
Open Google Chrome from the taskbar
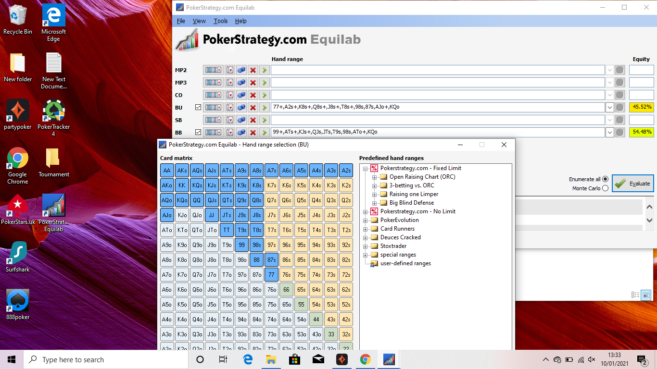[x=366, y=359]
